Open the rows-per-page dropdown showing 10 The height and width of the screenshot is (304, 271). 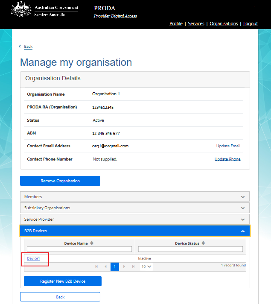[146, 266]
